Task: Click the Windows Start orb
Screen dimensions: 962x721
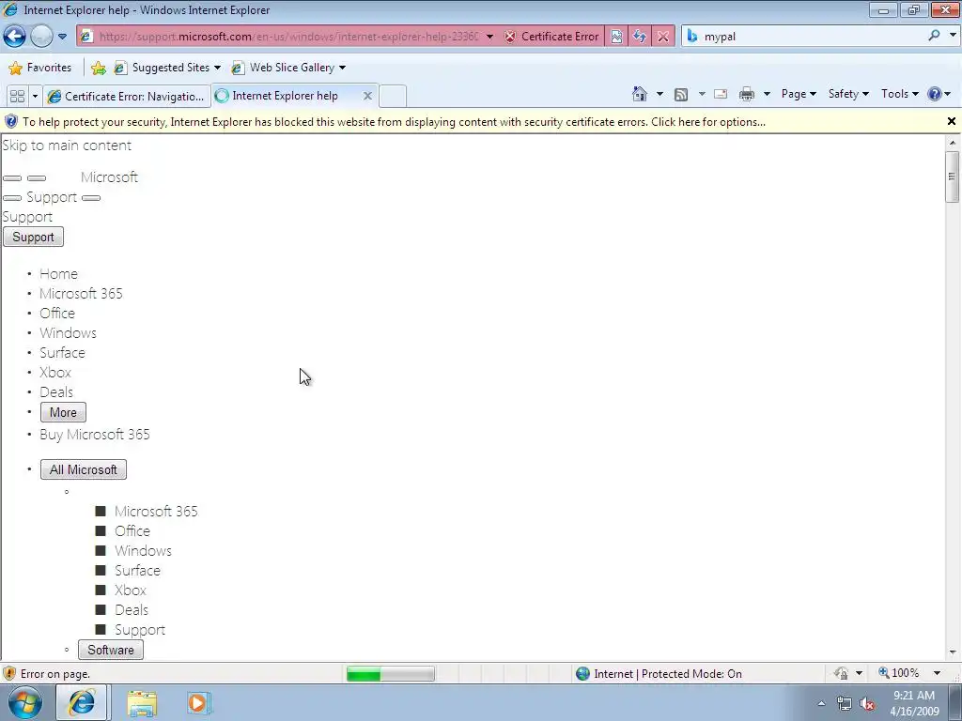Action: pyautogui.click(x=24, y=702)
